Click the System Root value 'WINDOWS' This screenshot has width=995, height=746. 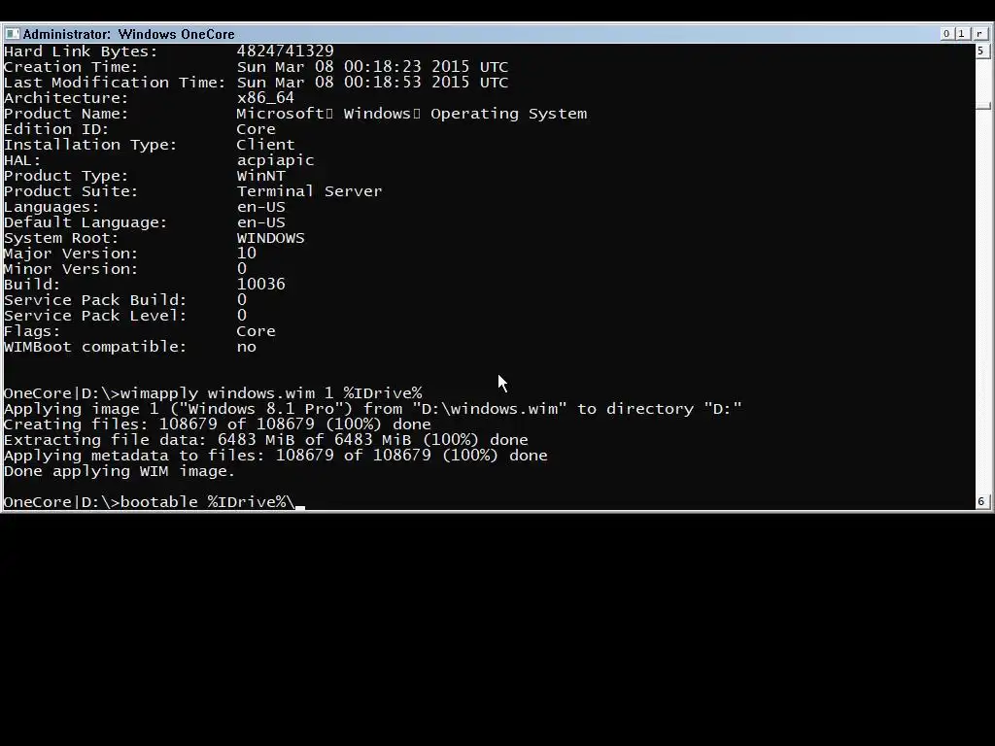coord(270,238)
